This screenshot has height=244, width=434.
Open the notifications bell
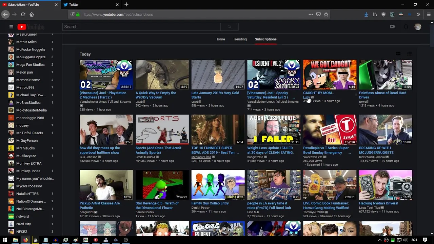point(406,27)
